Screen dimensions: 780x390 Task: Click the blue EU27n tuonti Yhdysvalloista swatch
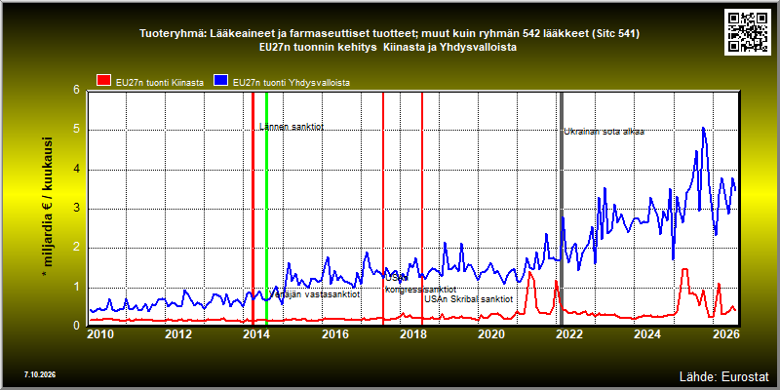[x=221, y=80]
